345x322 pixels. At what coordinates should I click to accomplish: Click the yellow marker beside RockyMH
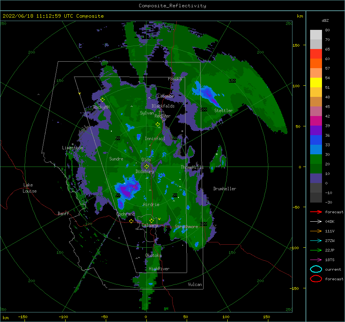pos(102,100)
